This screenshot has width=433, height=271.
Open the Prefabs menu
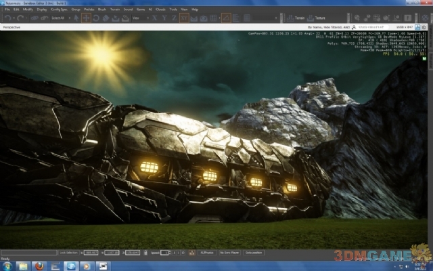89,9
